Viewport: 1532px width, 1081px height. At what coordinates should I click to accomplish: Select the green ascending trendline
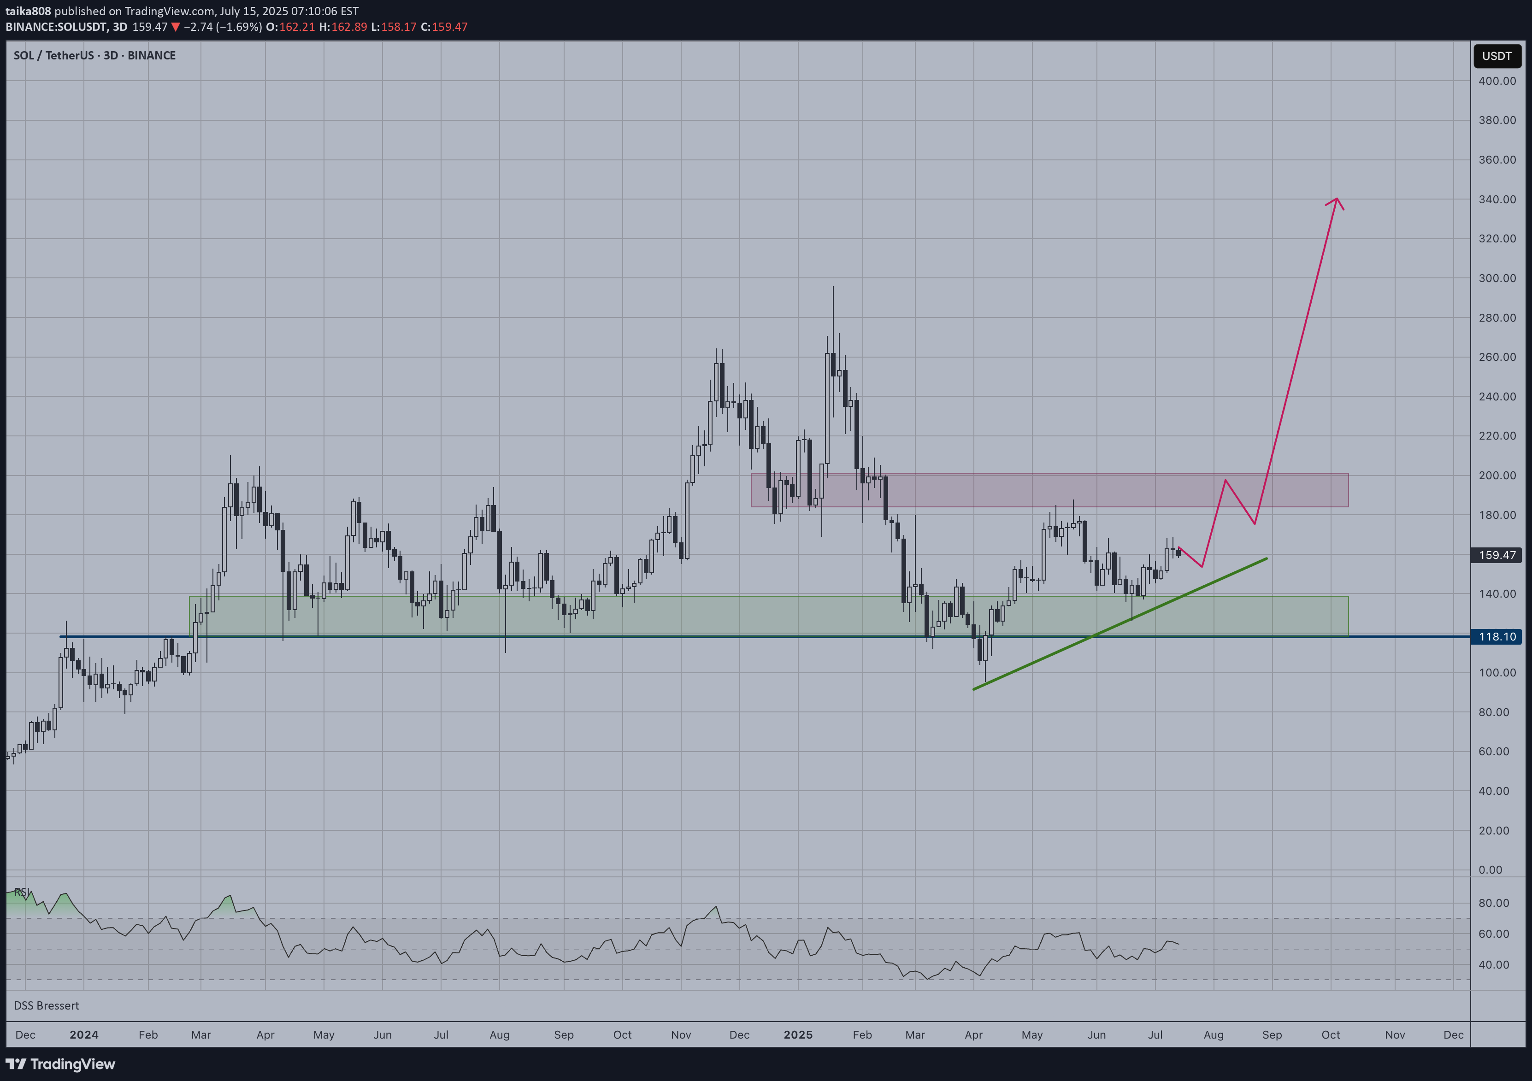tap(1120, 623)
